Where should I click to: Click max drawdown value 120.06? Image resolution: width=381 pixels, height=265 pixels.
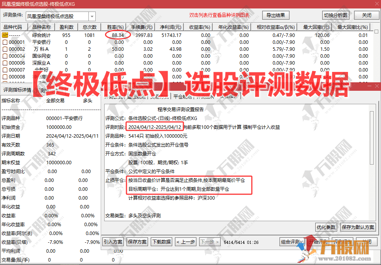point(322,35)
